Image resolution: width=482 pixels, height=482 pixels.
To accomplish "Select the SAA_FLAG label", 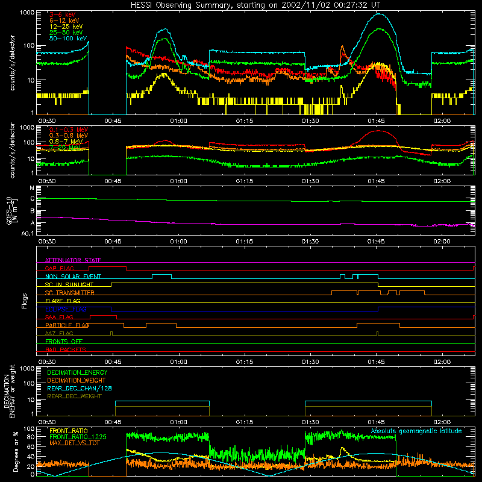I will (x=59, y=317).
